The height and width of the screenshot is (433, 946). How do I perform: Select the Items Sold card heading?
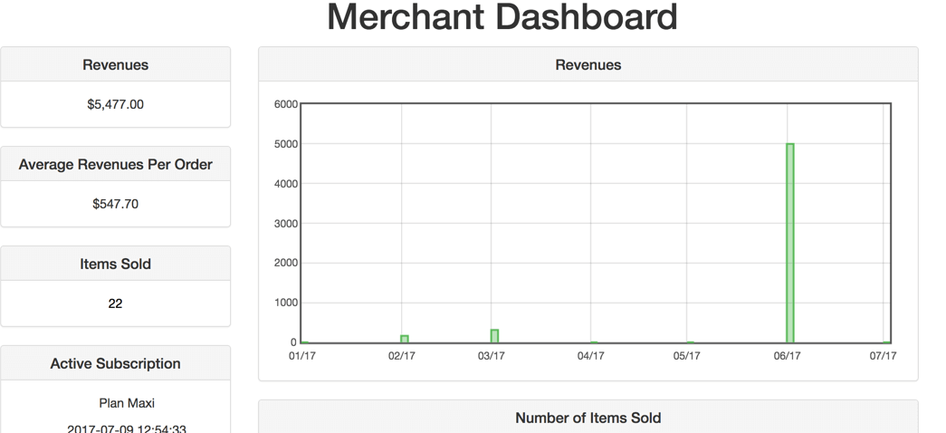click(115, 265)
